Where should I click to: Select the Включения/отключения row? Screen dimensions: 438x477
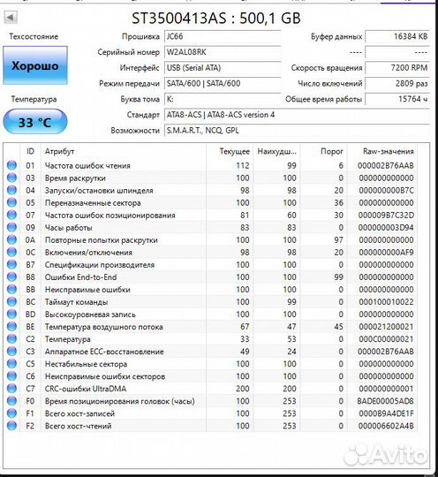point(210,252)
